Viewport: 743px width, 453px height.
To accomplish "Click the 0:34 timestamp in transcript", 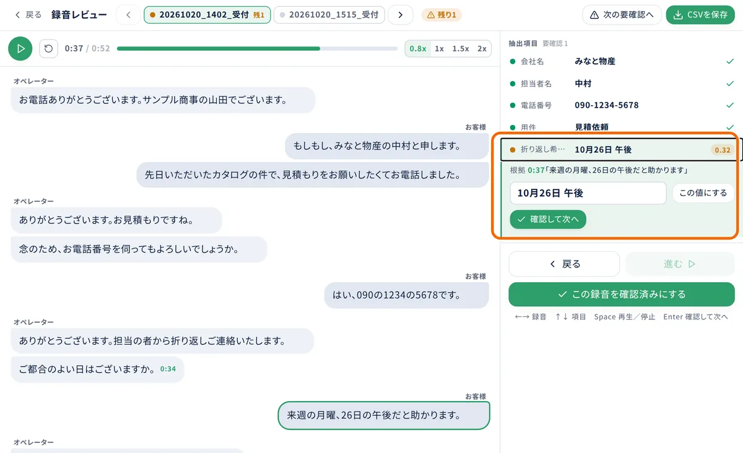I will [168, 369].
